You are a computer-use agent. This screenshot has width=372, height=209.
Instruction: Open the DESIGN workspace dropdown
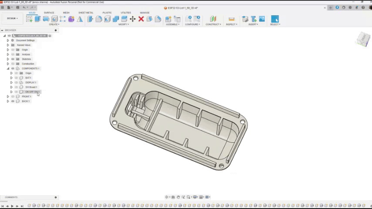click(12, 18)
